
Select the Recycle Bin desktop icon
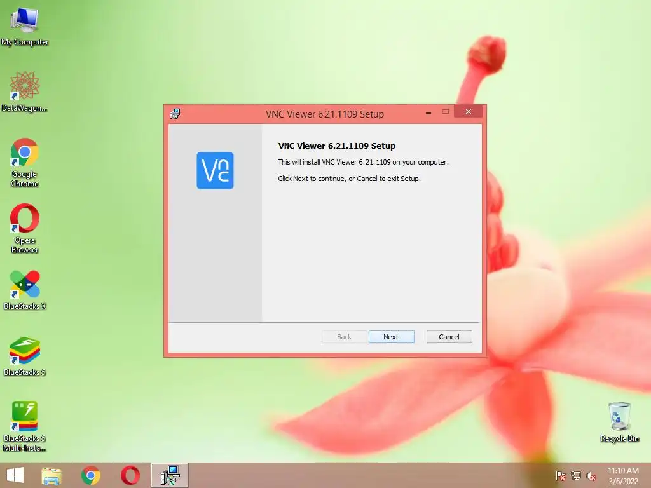pyautogui.click(x=619, y=423)
